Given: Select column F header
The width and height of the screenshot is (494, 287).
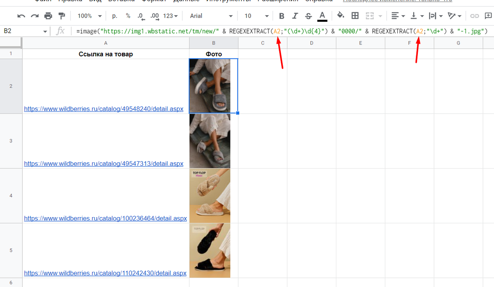Looking at the screenshot, I should click(x=410, y=43).
